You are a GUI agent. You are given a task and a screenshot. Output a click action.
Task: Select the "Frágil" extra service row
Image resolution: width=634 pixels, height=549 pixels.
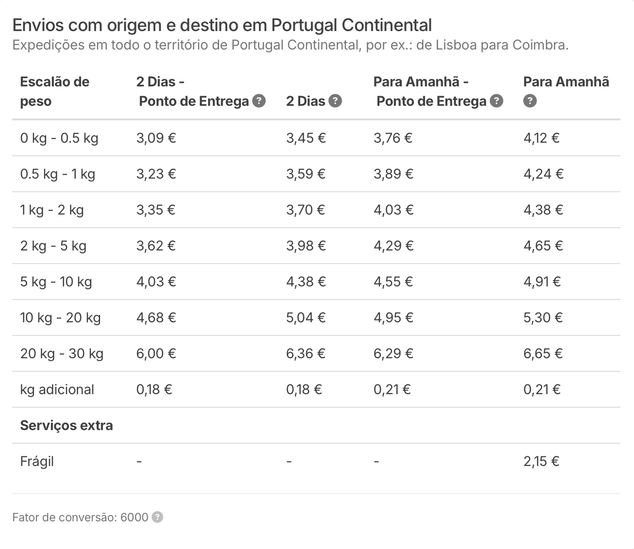click(x=37, y=462)
